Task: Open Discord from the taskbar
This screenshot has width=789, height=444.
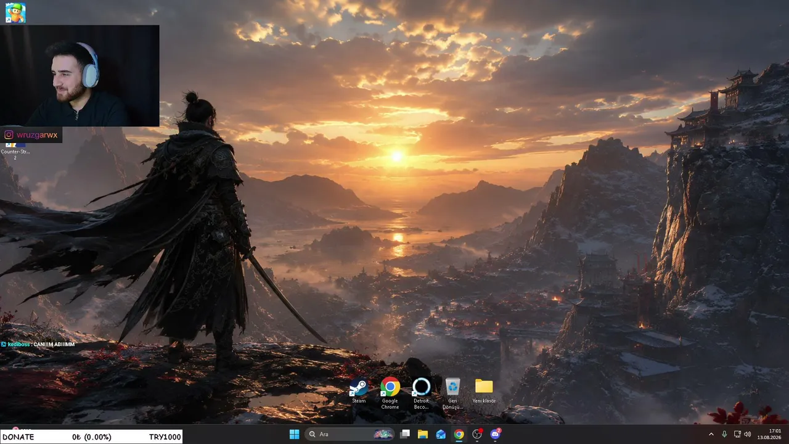Action: pos(495,434)
